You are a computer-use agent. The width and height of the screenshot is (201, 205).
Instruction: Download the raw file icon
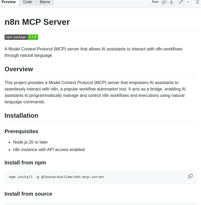coord(171,2)
